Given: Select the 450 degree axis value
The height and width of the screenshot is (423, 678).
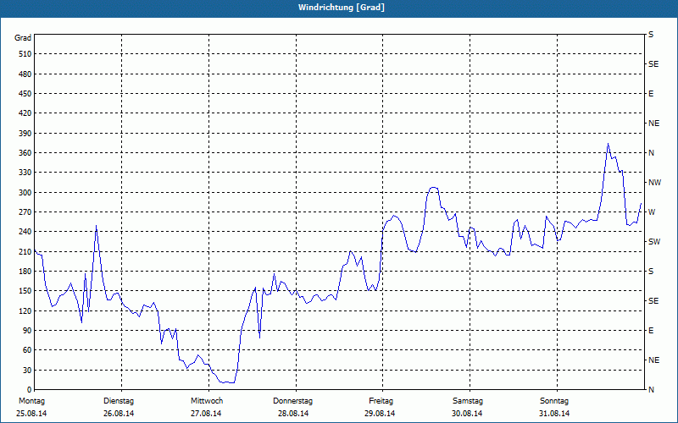Looking at the screenshot, I should pyautogui.click(x=25, y=94).
